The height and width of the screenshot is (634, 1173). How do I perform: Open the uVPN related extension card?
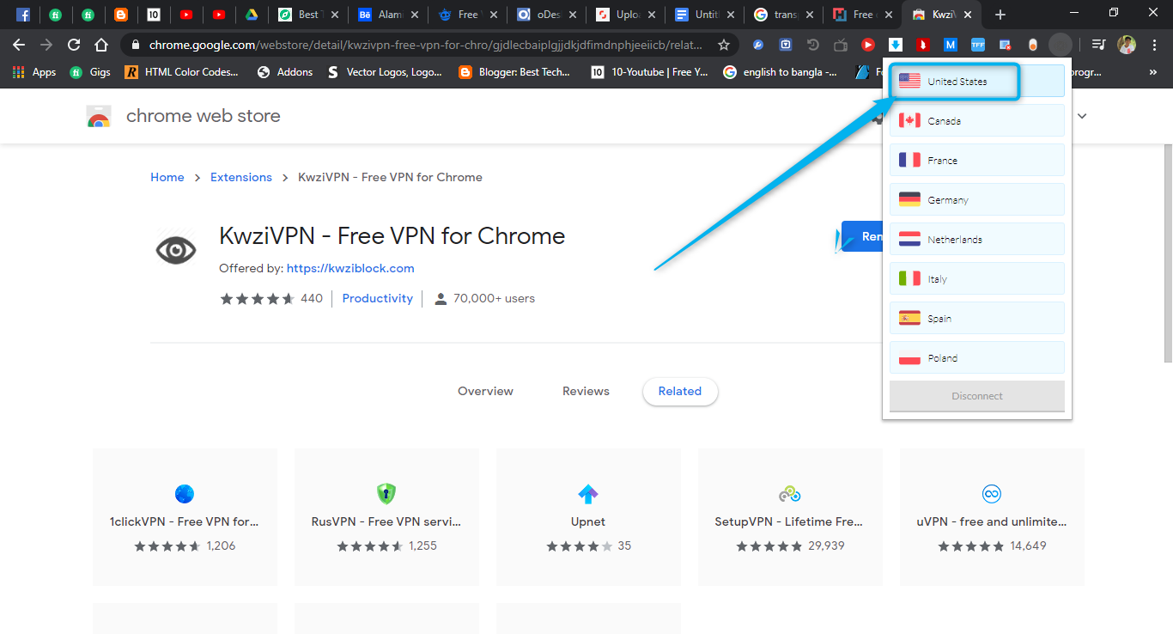point(992,517)
